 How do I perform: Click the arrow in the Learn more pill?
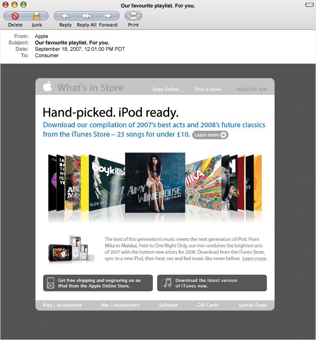(x=223, y=135)
